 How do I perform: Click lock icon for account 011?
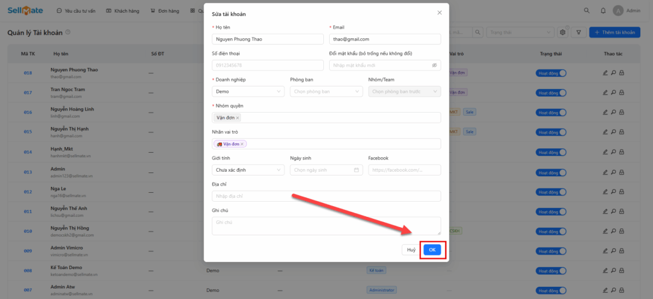621,211
